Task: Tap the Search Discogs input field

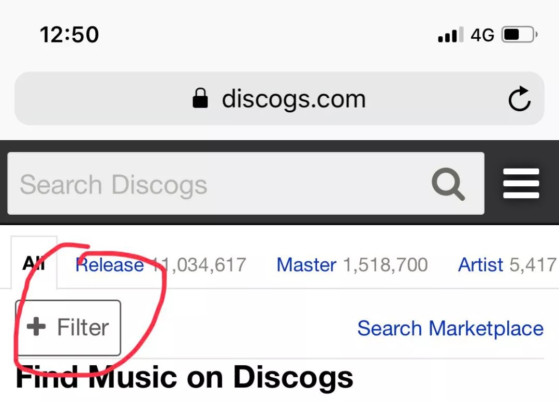Action: 155,184
